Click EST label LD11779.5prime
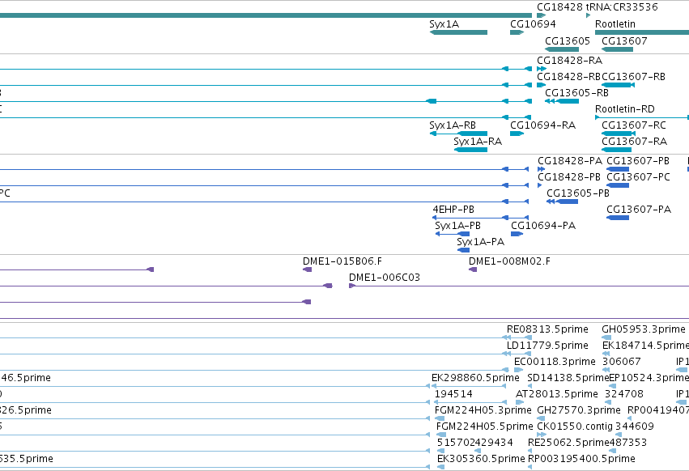 click(x=547, y=346)
